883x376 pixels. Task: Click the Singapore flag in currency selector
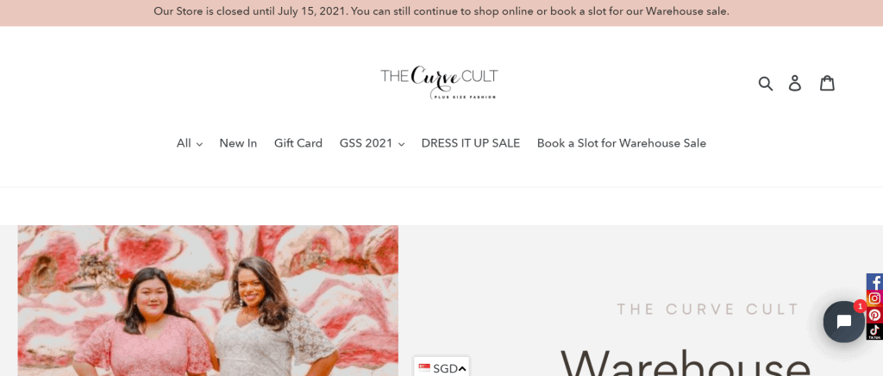pyautogui.click(x=424, y=368)
